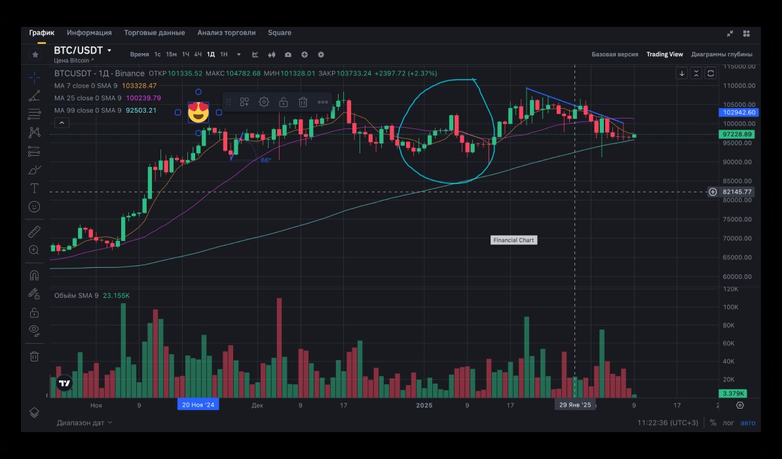Select the Text annotation tool

[35, 189]
